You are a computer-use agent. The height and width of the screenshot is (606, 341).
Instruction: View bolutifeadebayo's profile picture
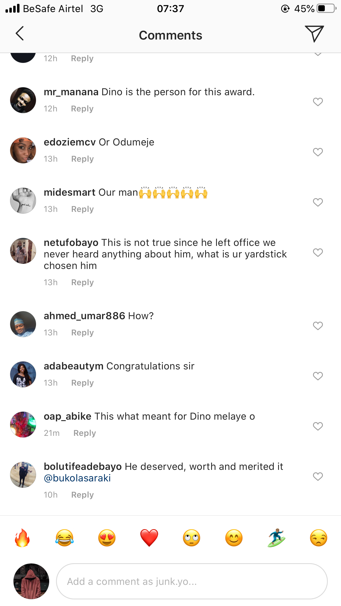23,475
